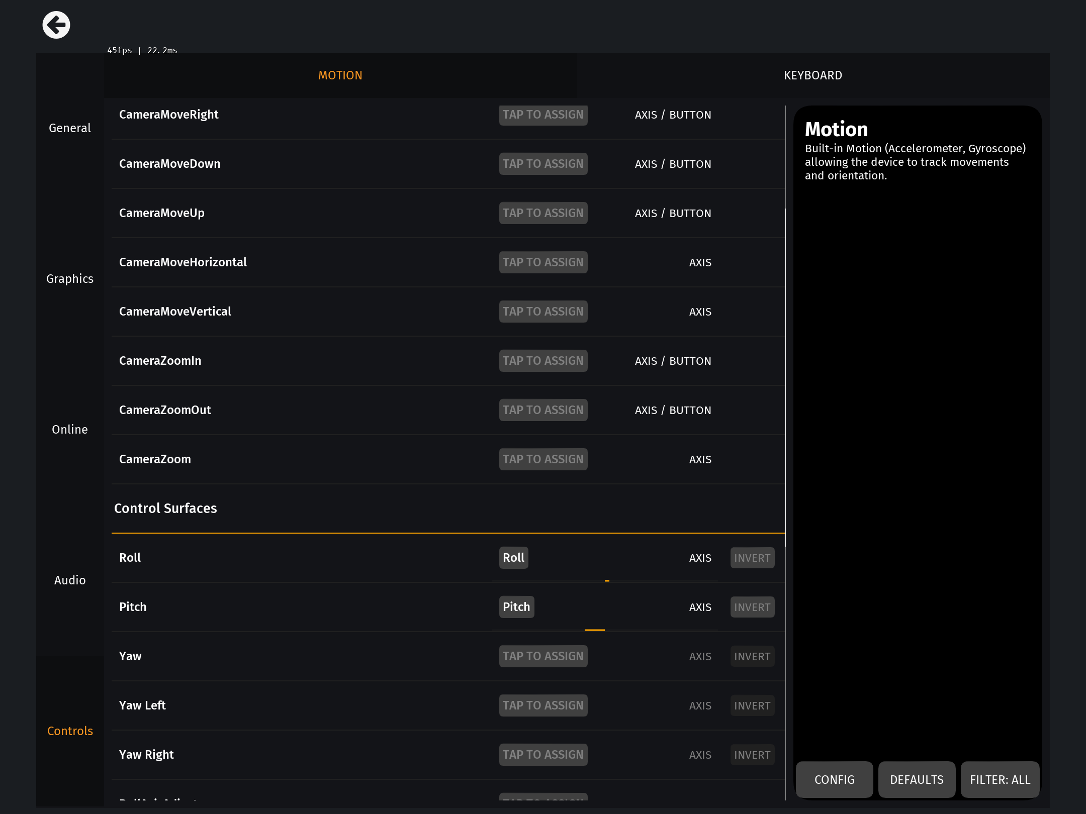Viewport: 1086px width, 814px height.
Task: Tap to assign CameraMoveHorizontal input
Action: click(x=543, y=262)
